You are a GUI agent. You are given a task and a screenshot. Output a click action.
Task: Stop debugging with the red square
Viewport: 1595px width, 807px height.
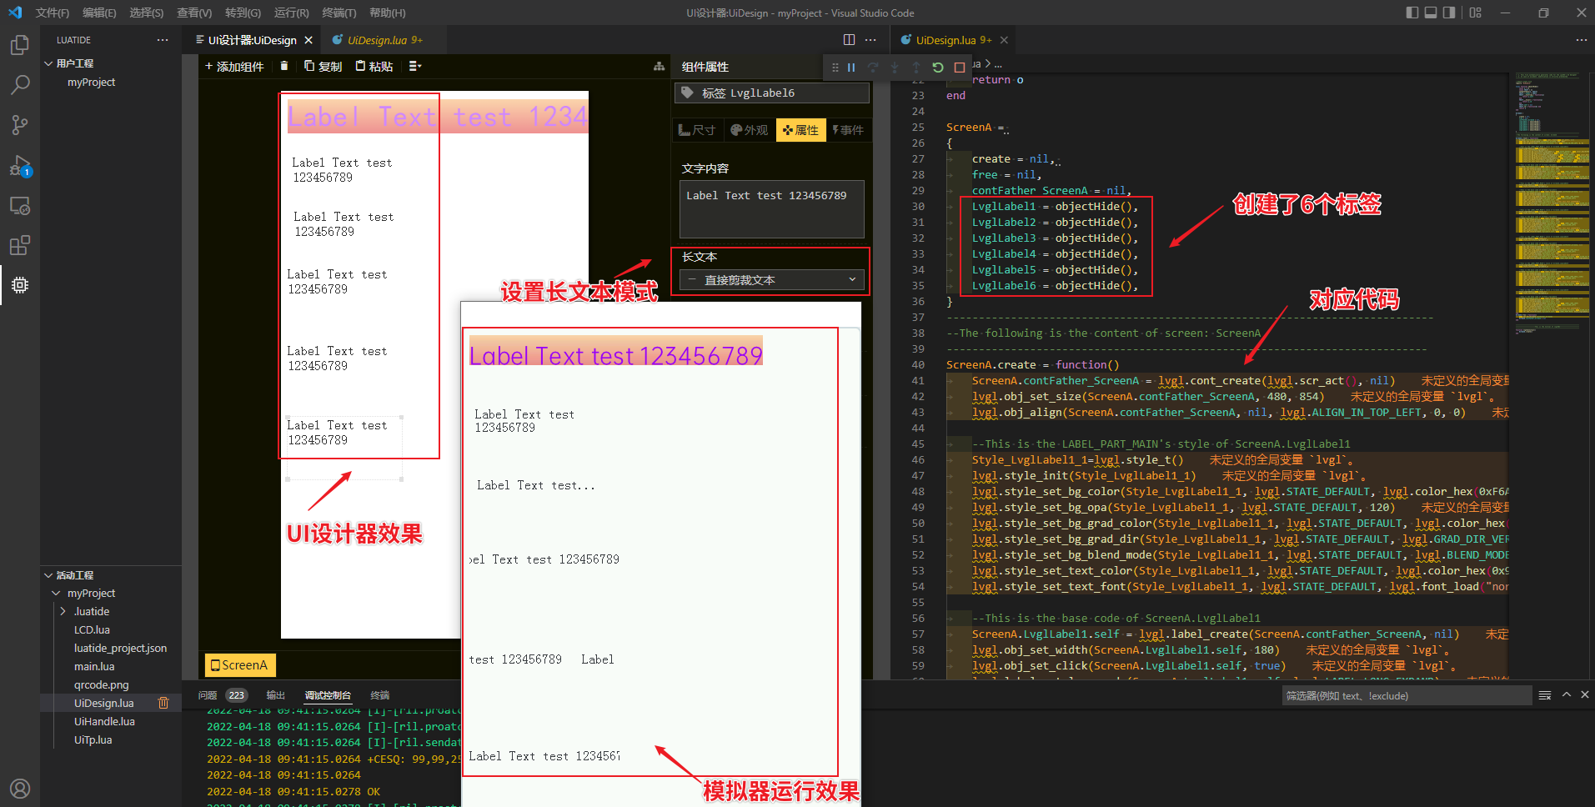point(960,68)
